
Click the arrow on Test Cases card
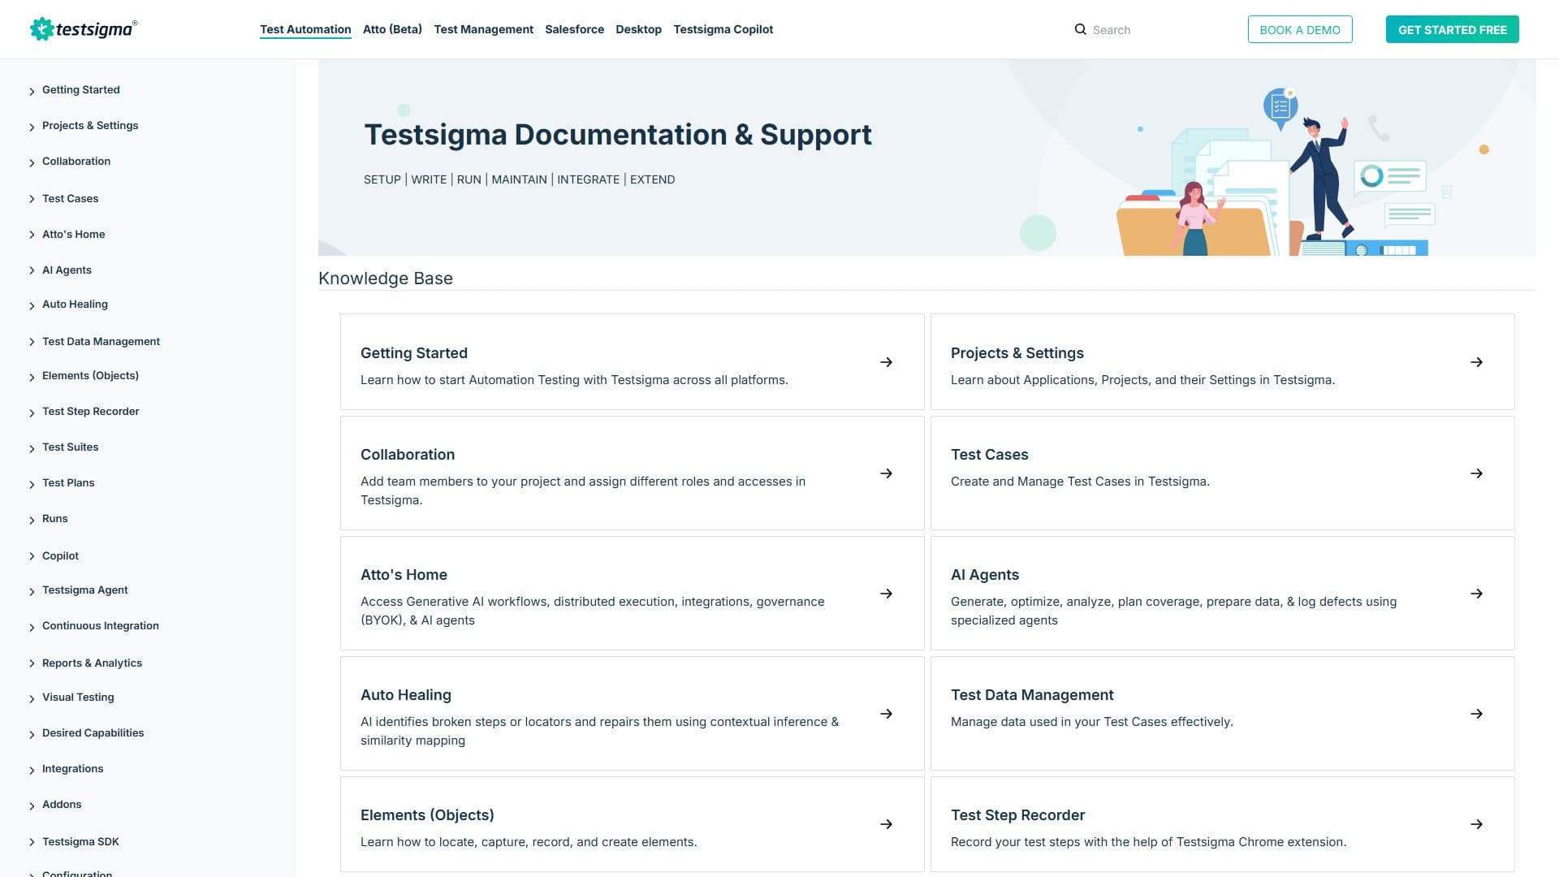[1477, 473]
